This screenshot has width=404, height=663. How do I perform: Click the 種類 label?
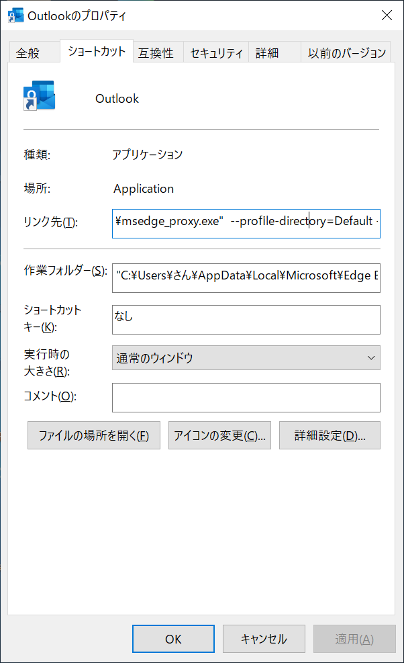click(37, 154)
